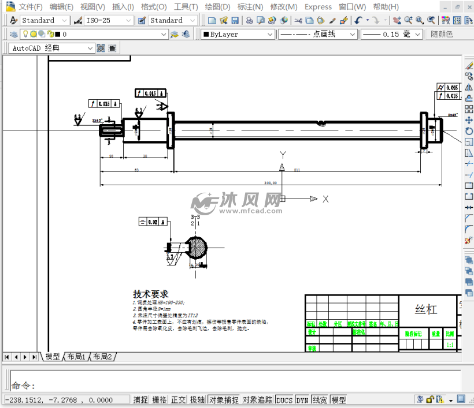Viewport: 474px width, 408px height.
Task: Select the Rotate tool
Action: click(469, 131)
